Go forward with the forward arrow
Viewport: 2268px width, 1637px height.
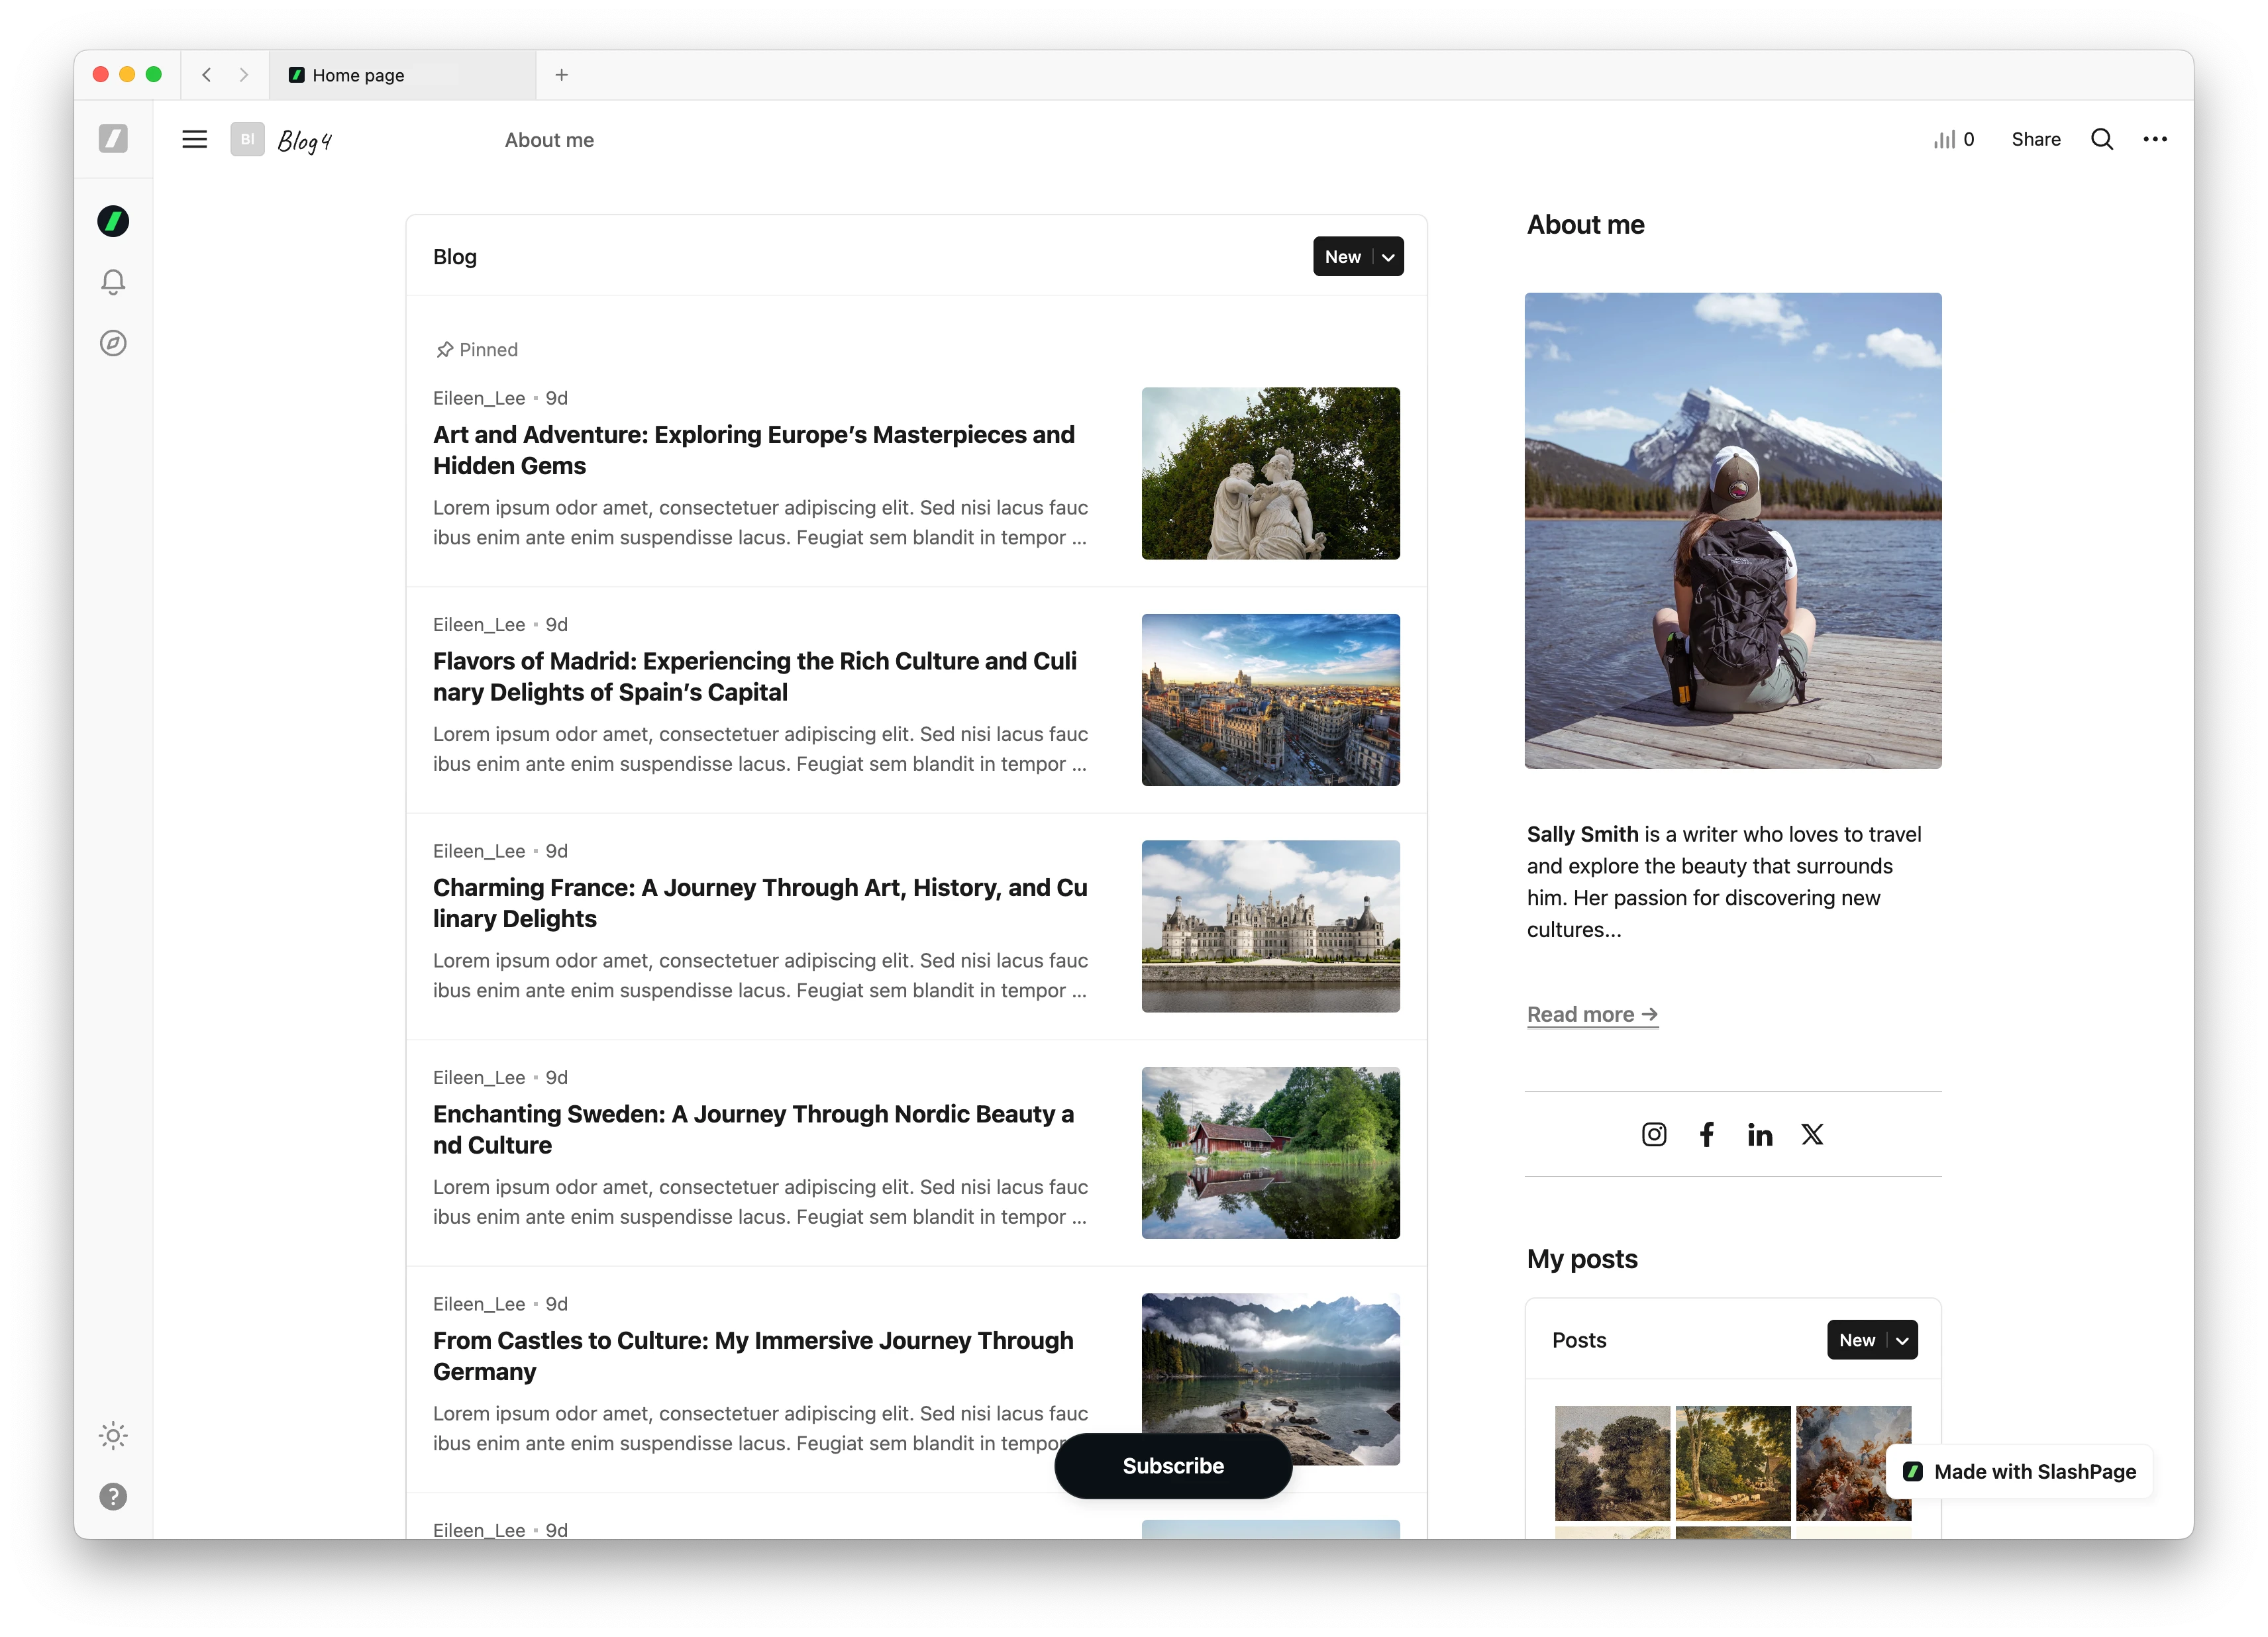(243, 75)
